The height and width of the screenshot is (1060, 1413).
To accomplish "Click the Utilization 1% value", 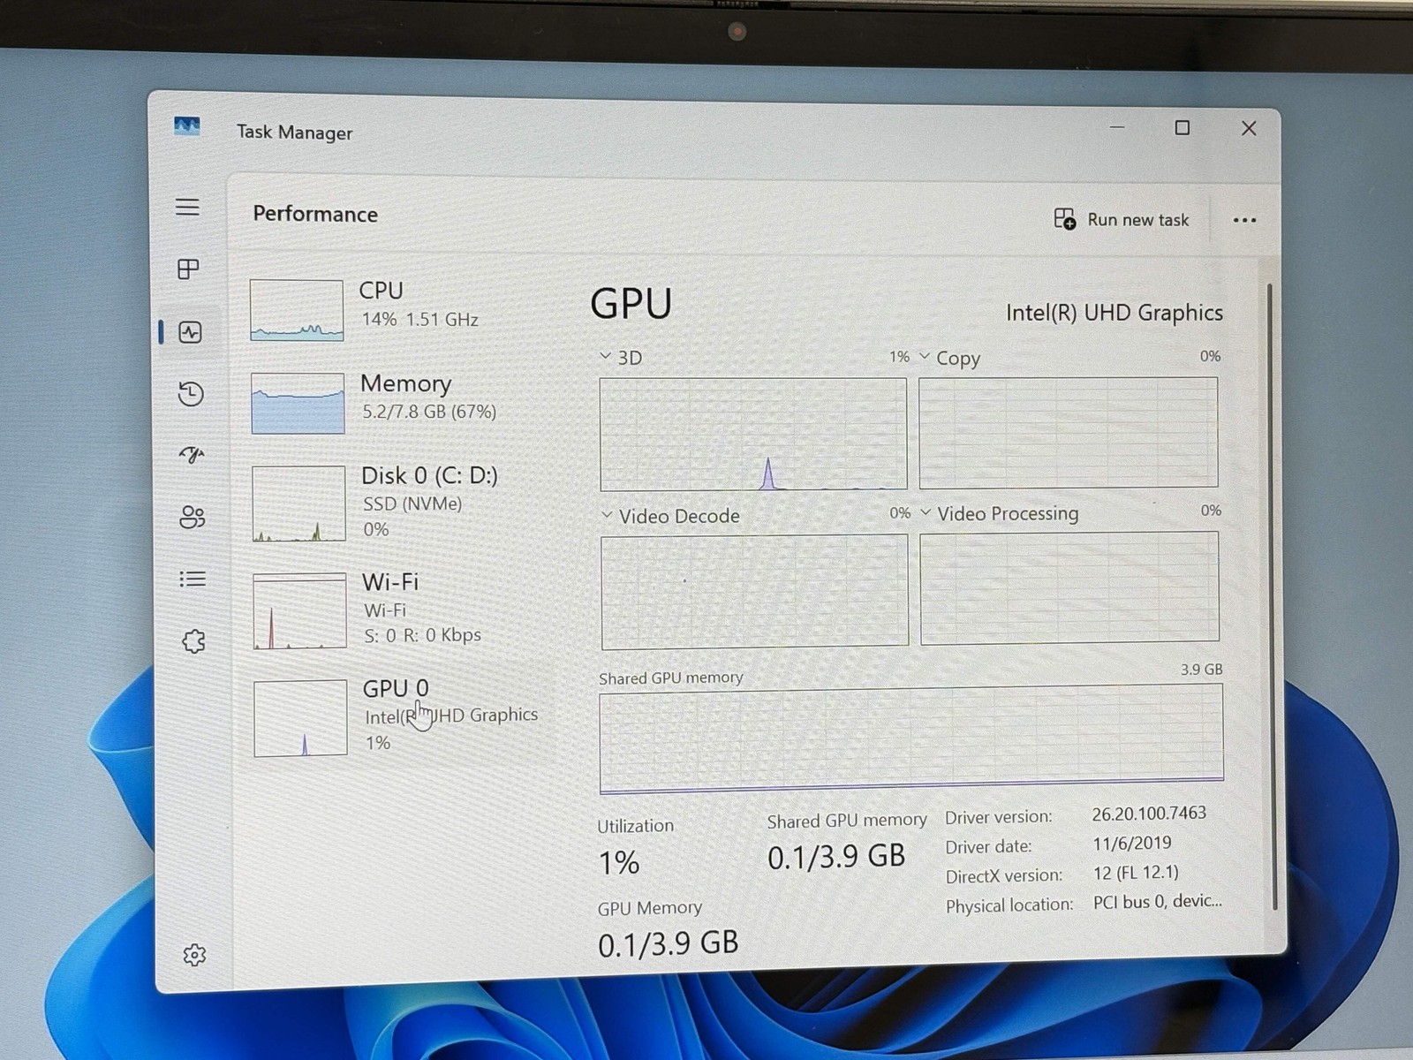I will pyautogui.click(x=619, y=863).
